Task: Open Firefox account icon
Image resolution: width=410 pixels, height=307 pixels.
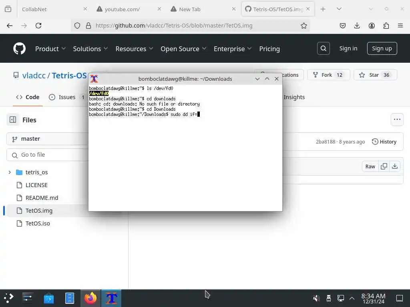Action: coord(372,26)
